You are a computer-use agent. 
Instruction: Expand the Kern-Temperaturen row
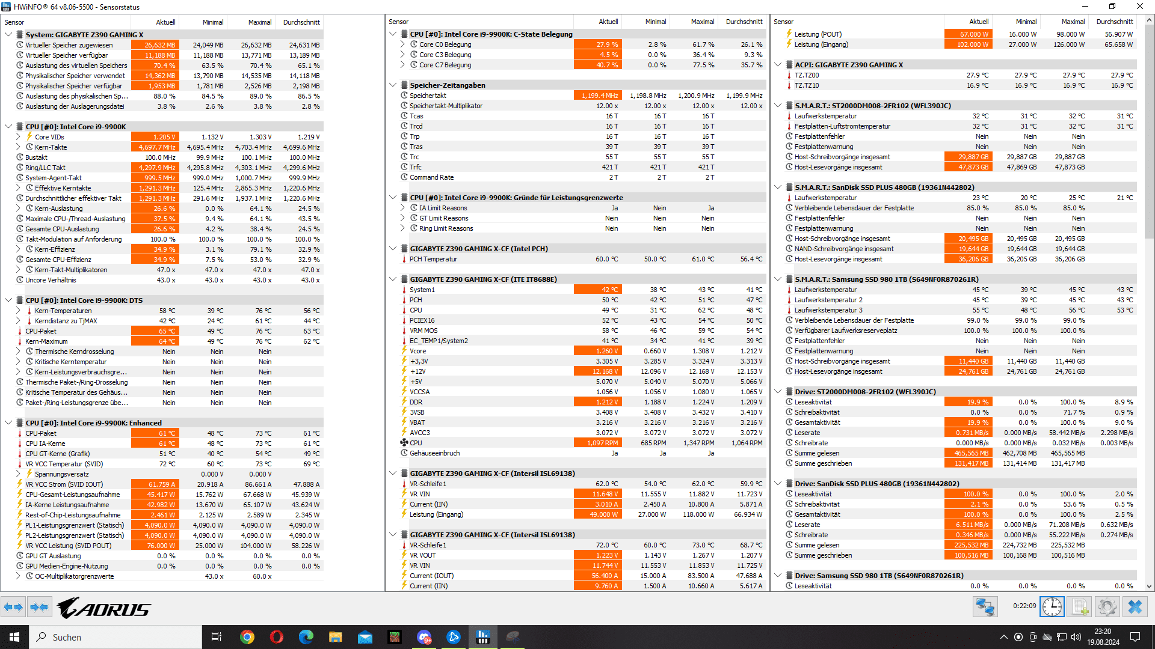coord(18,311)
